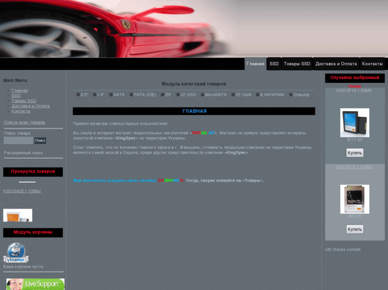Click the Поиск search button

point(40,140)
